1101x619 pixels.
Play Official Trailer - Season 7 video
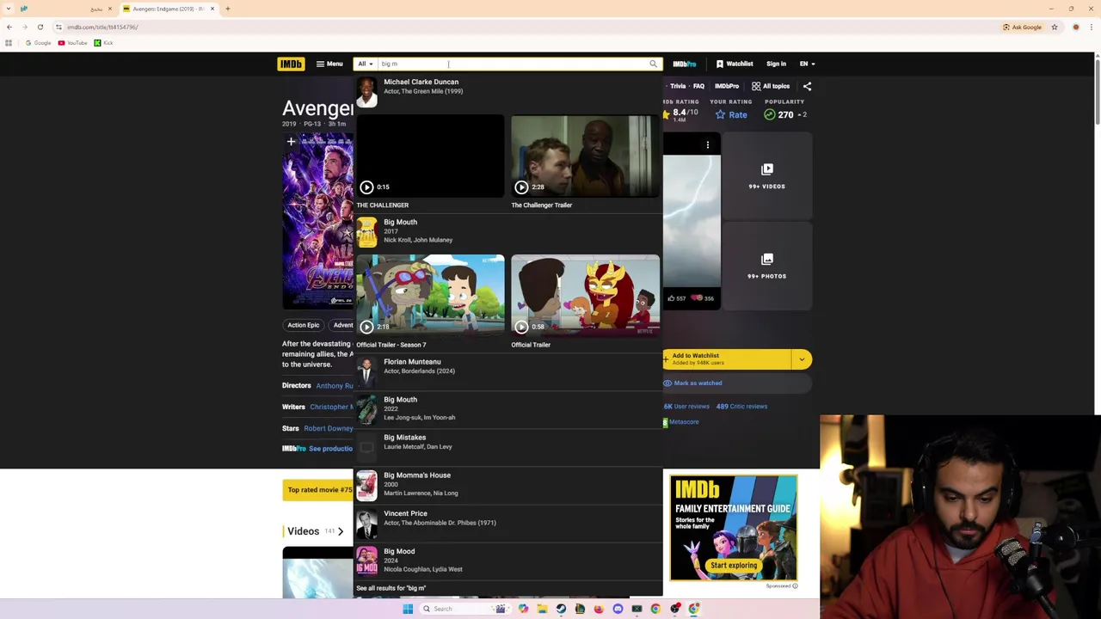(x=430, y=295)
